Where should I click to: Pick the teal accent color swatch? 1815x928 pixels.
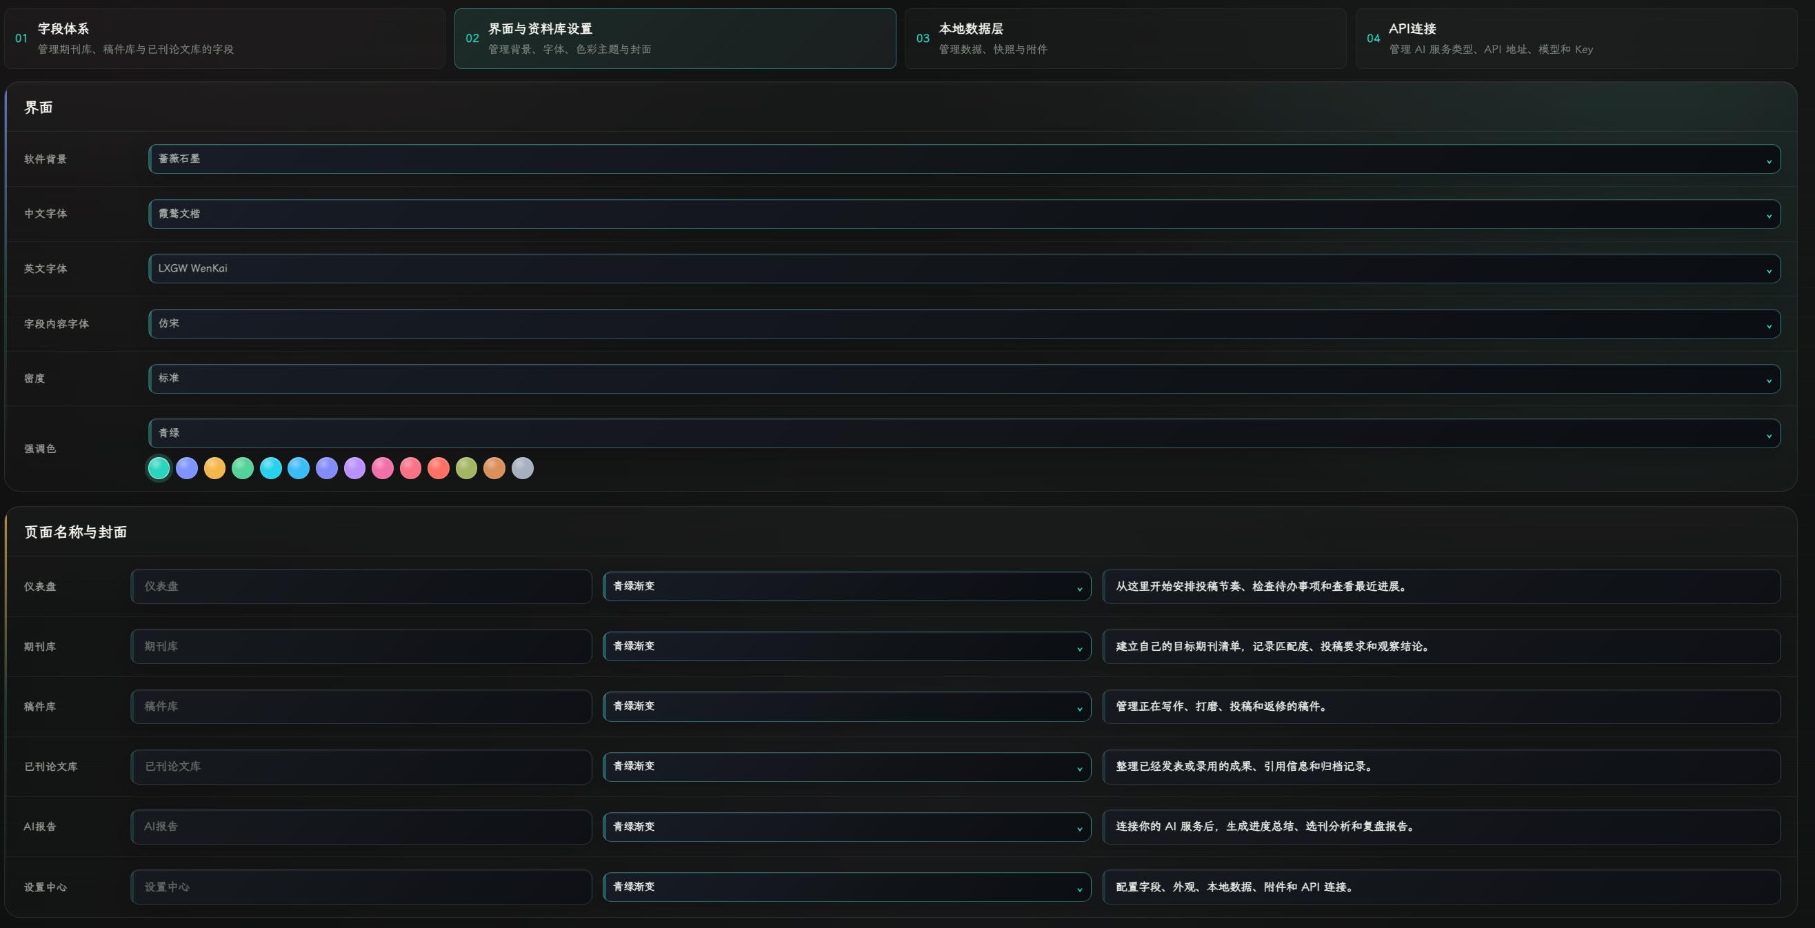[x=159, y=468]
